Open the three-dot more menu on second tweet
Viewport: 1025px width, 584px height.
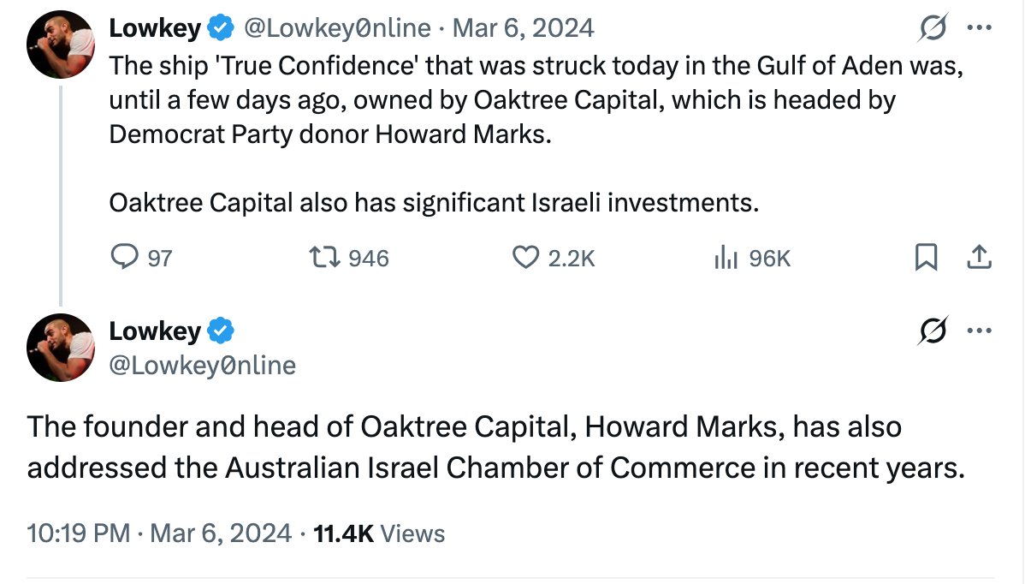[980, 331]
